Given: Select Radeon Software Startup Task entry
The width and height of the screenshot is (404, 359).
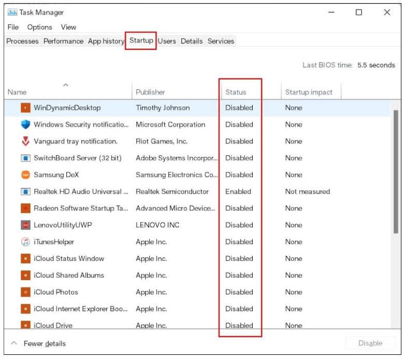Looking at the screenshot, I should click(x=81, y=208).
